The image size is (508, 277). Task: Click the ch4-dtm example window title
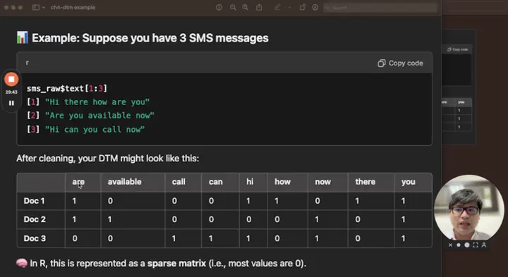[x=73, y=8]
